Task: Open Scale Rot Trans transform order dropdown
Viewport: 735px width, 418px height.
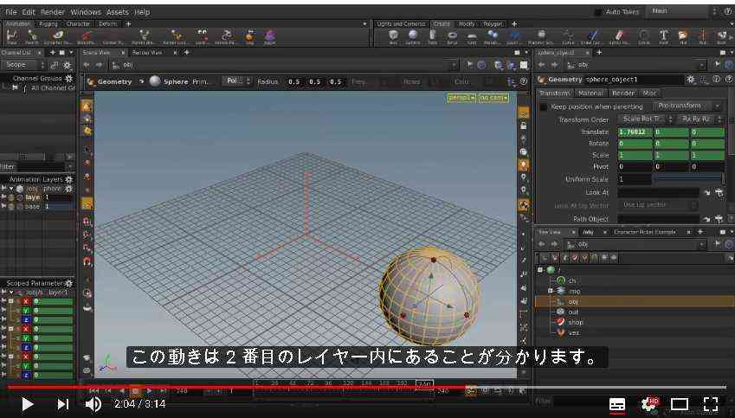Action: 645,119
